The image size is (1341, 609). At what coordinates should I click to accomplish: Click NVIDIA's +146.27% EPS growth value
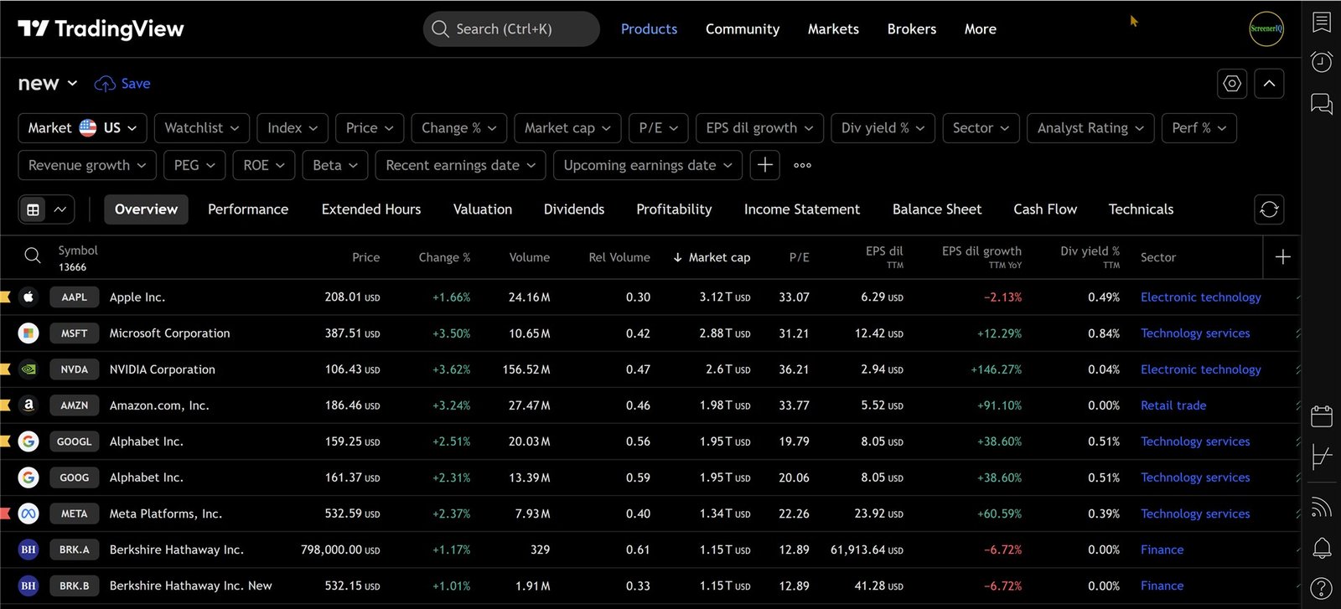click(997, 369)
